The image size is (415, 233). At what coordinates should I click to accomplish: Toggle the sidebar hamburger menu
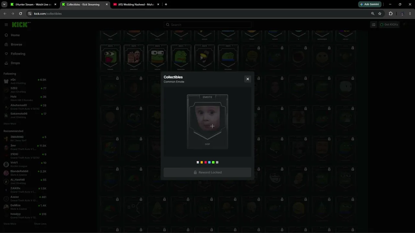tap(6, 25)
